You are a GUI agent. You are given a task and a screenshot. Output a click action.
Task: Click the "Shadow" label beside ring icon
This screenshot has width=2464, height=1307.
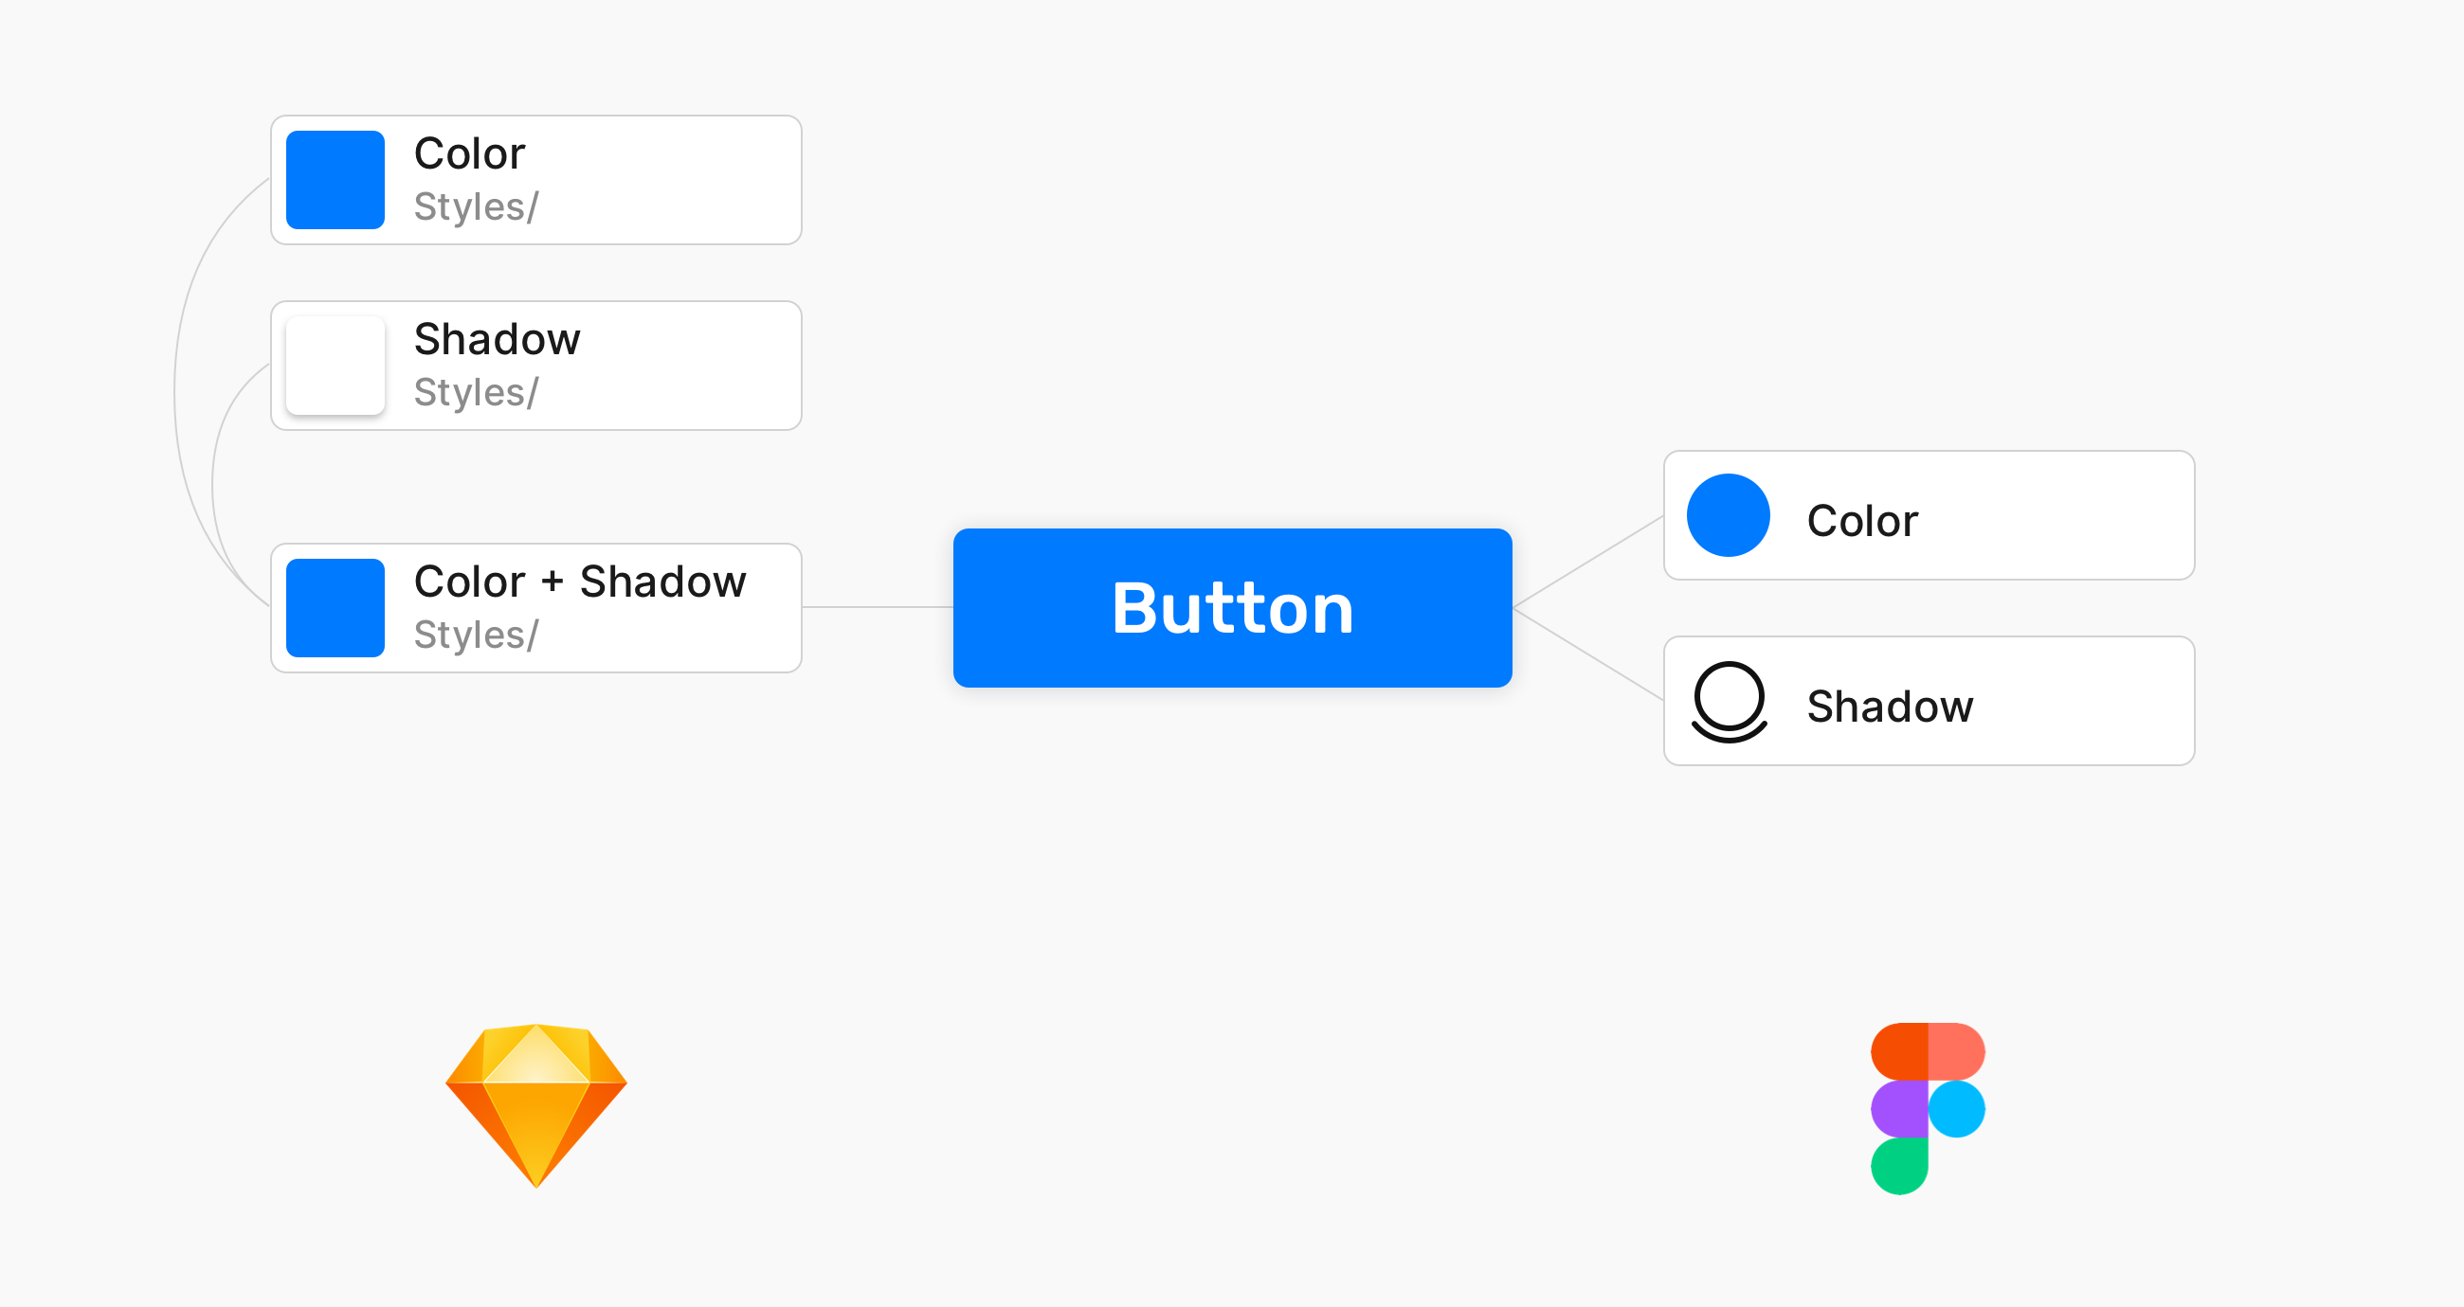[x=1890, y=707]
